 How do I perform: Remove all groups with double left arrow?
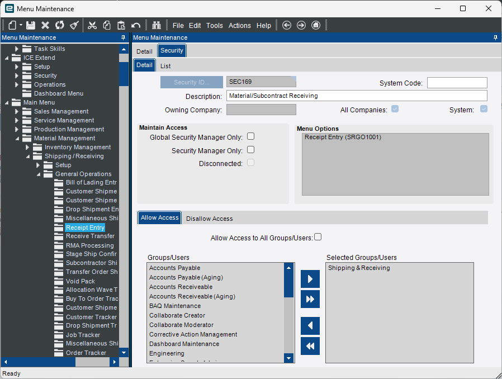[x=310, y=346]
